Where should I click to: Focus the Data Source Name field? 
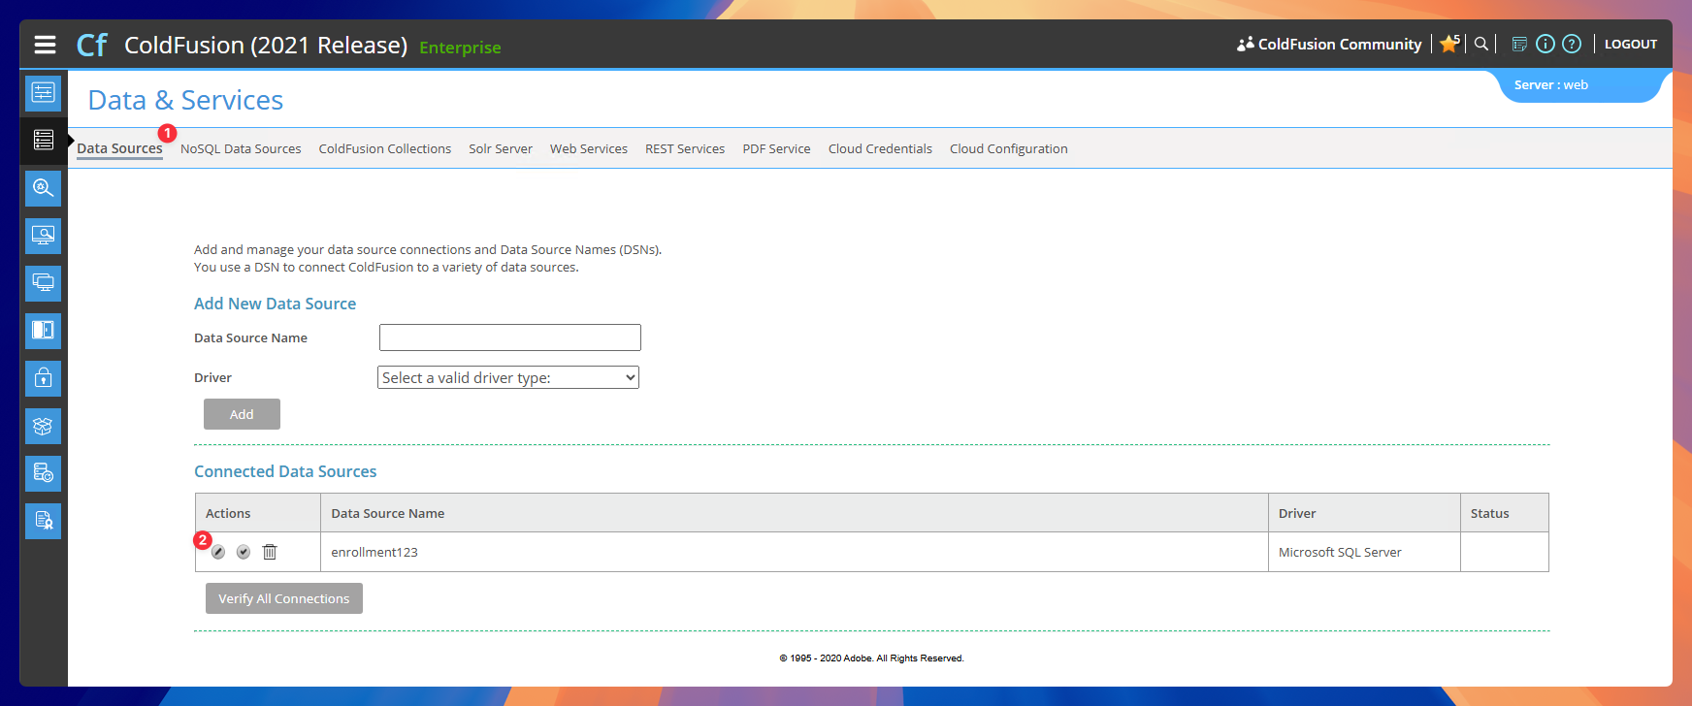[510, 337]
